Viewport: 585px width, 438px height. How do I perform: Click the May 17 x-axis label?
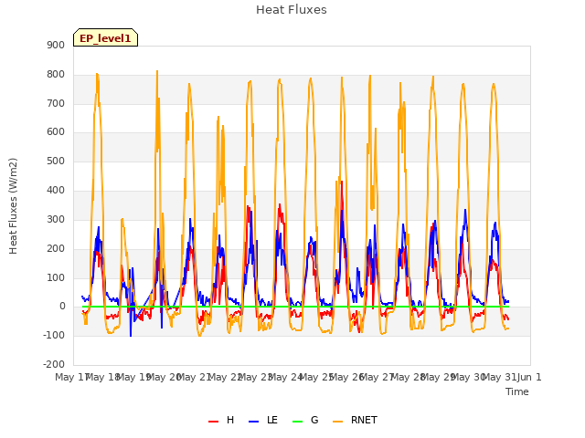pyautogui.click(x=72, y=377)
